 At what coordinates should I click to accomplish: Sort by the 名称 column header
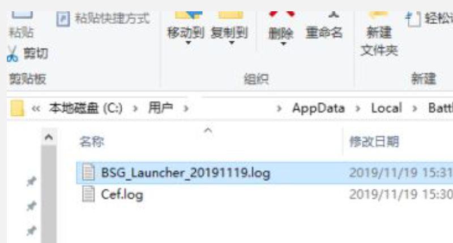pos(92,142)
